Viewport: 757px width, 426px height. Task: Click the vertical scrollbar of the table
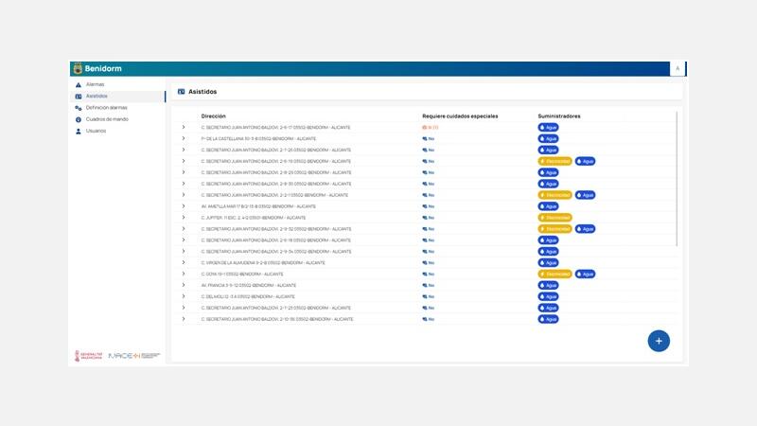point(677,179)
